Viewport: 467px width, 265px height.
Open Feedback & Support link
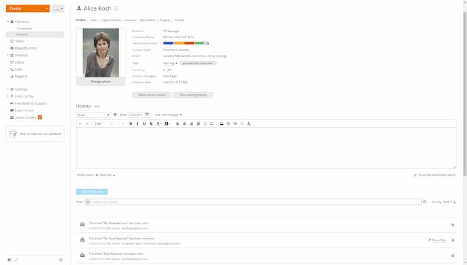click(x=31, y=103)
